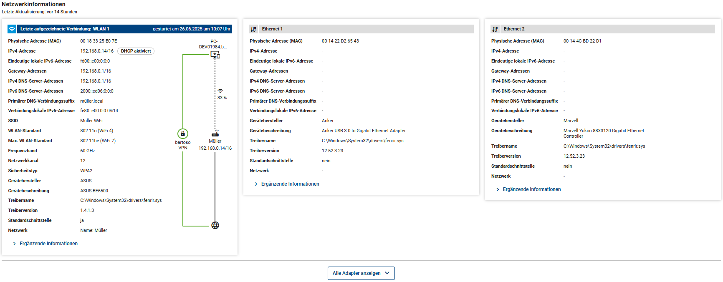Click the internet globe icon

[215, 225]
